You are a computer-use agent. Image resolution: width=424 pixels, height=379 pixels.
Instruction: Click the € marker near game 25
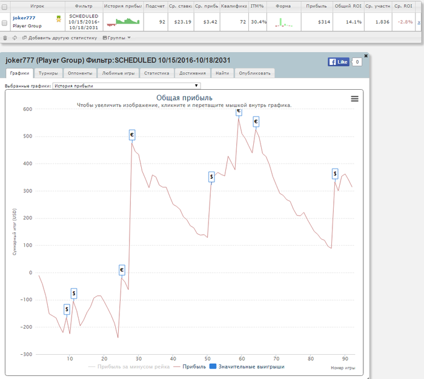tap(122, 270)
